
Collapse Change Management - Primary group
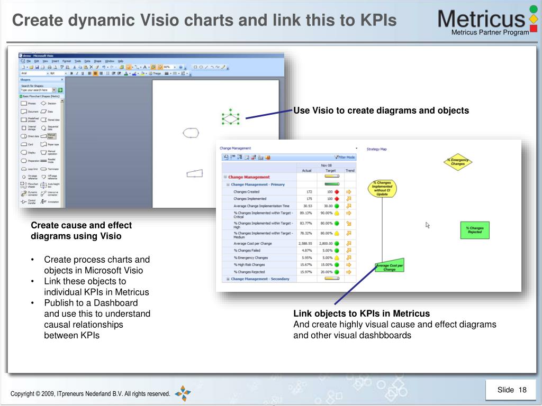coord(228,184)
